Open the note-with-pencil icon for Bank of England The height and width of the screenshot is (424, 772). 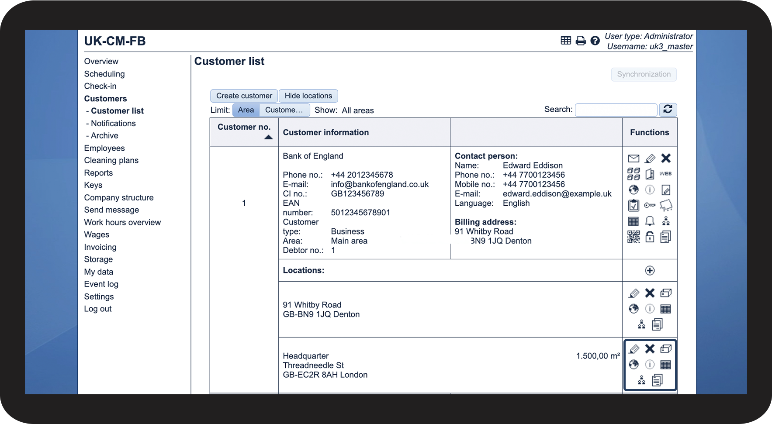point(666,190)
